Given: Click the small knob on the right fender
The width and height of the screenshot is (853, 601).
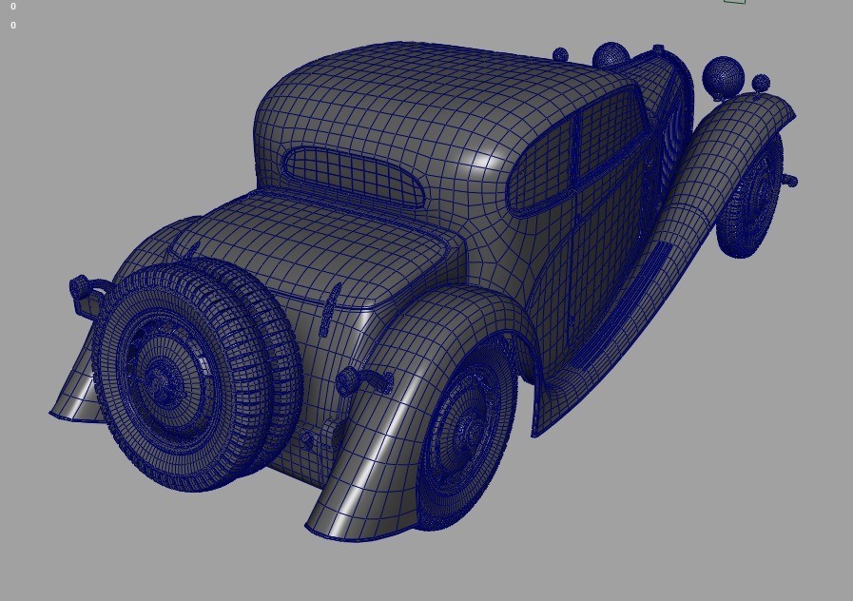Looking at the screenshot, I should [787, 179].
